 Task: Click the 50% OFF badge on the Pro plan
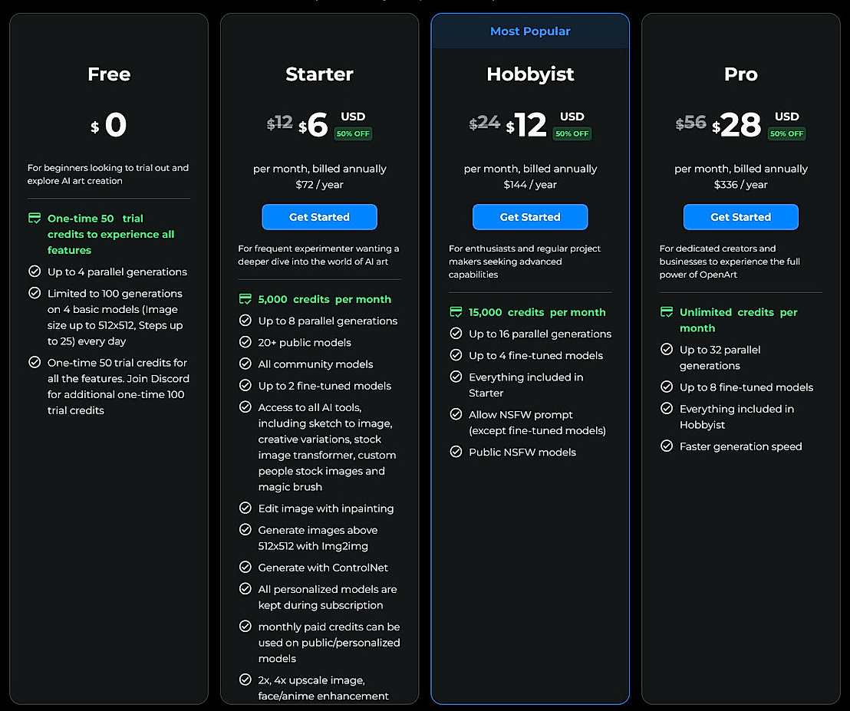click(x=786, y=133)
